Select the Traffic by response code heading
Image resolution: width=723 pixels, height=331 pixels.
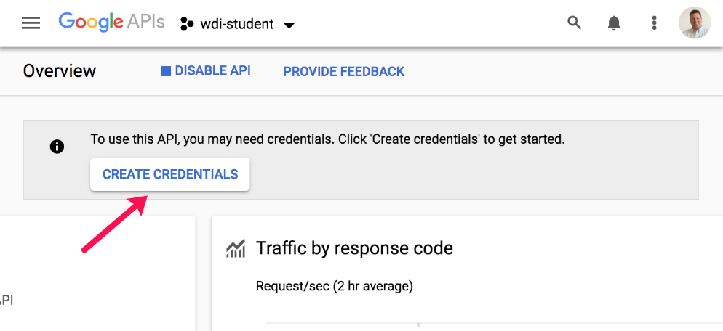354,248
